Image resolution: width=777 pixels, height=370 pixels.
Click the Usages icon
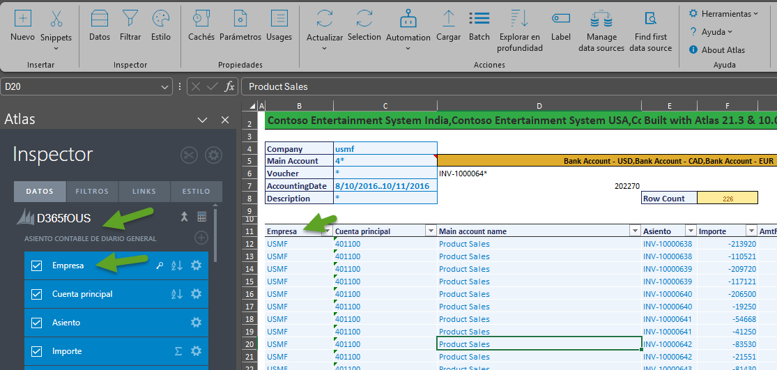pyautogui.click(x=279, y=19)
